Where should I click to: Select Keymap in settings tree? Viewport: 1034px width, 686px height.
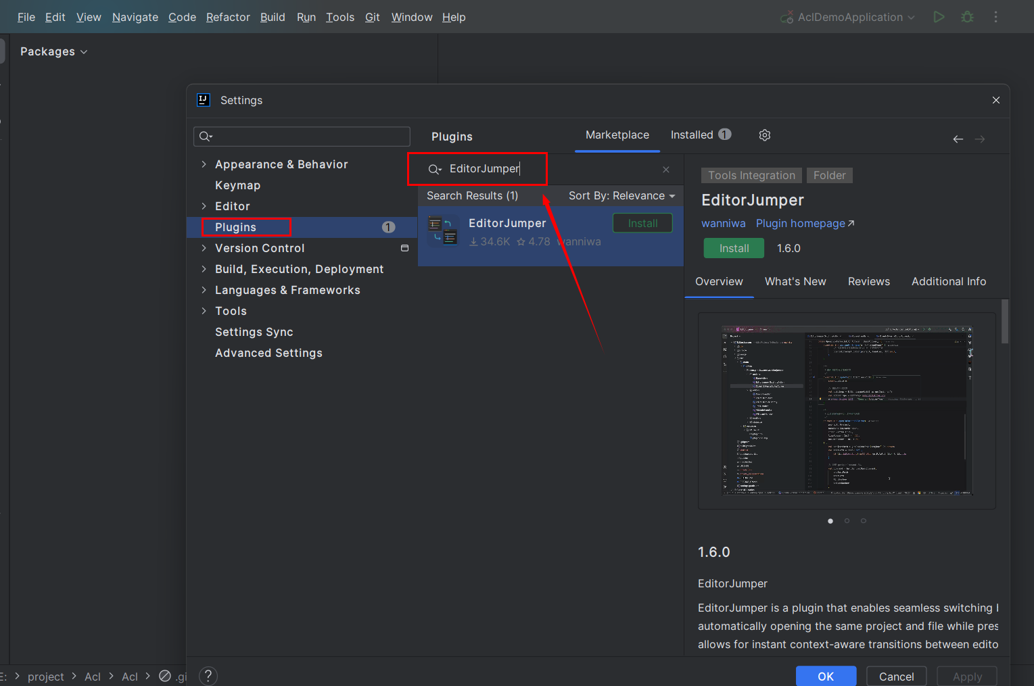coord(237,185)
